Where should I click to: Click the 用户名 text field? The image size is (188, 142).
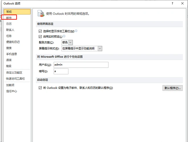point(81,65)
